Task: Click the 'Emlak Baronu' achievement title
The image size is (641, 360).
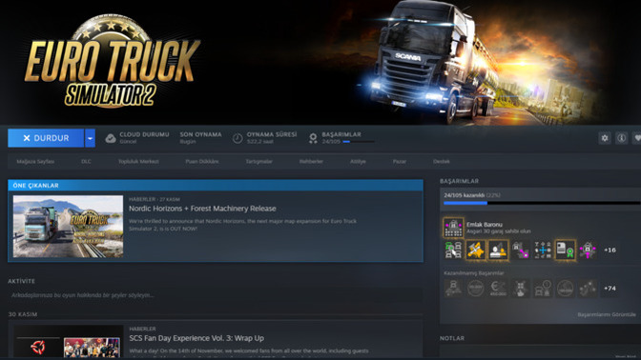Action: pos(485,225)
